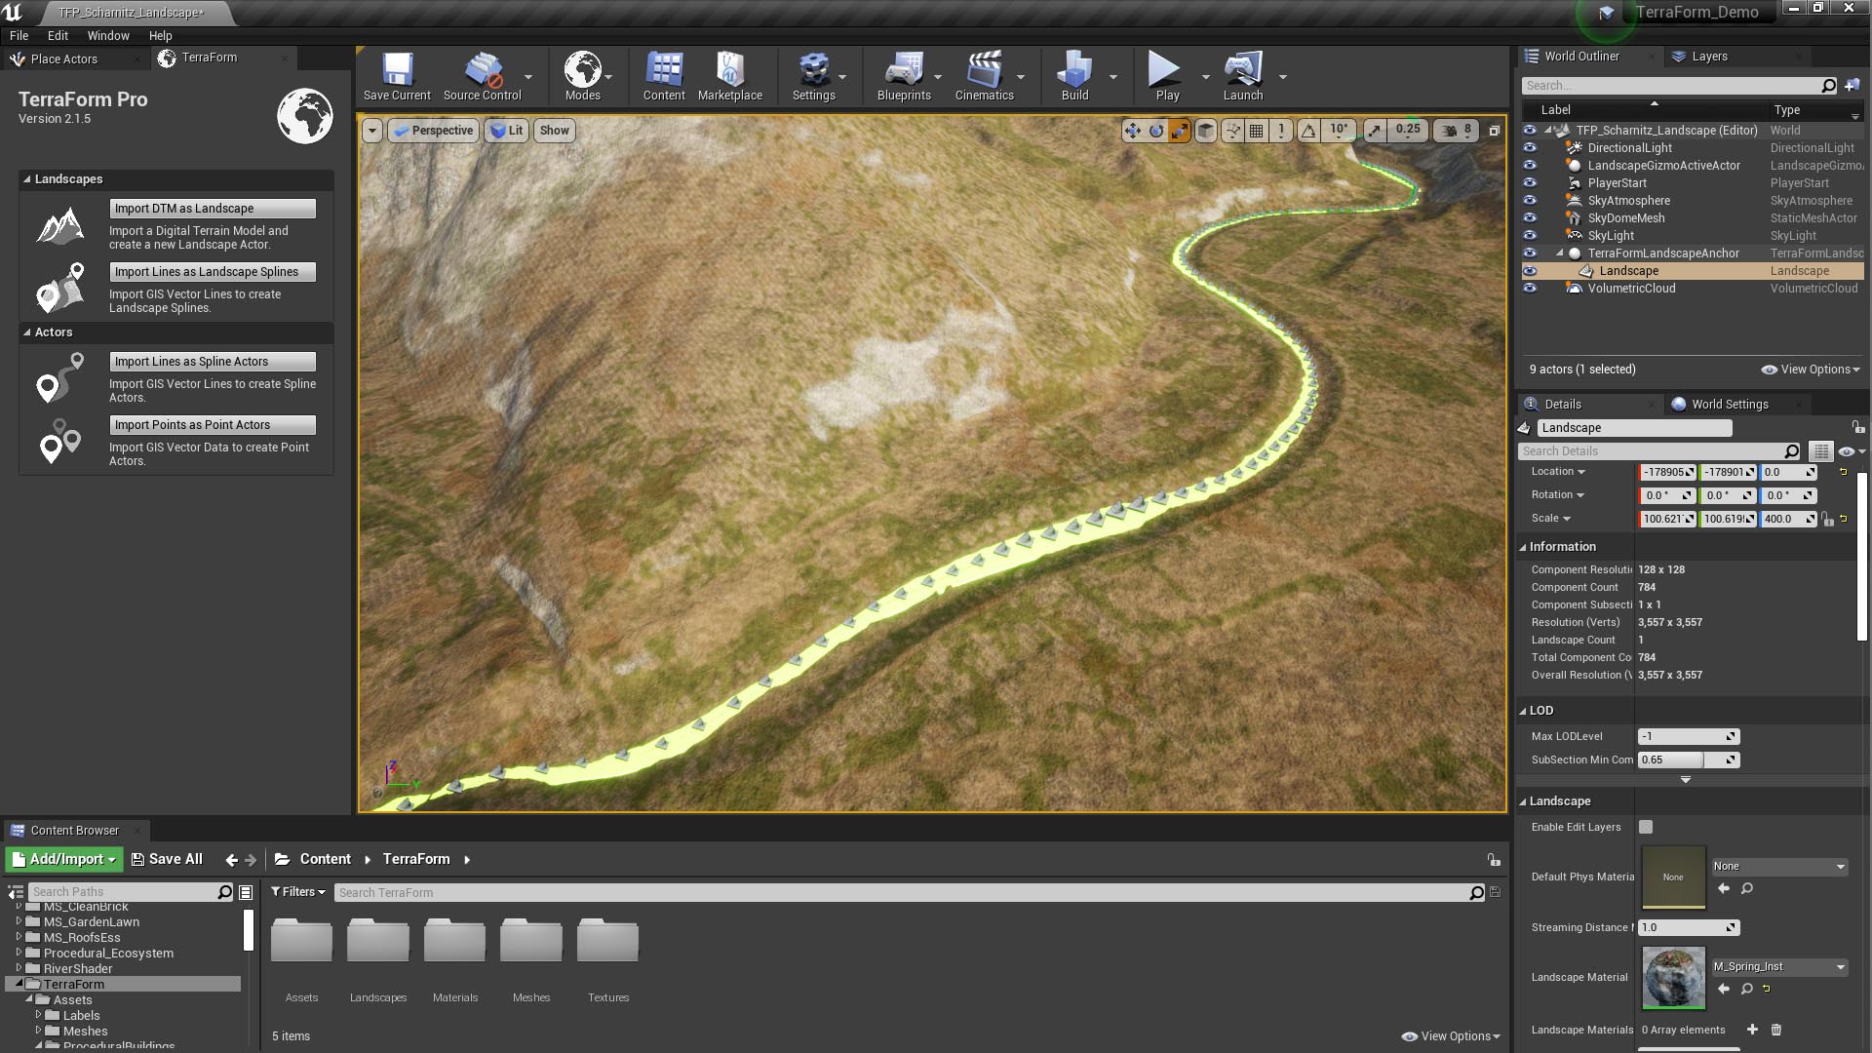This screenshot has height=1053, width=1872.
Task: Click the Build toolbar icon
Action: point(1074,76)
